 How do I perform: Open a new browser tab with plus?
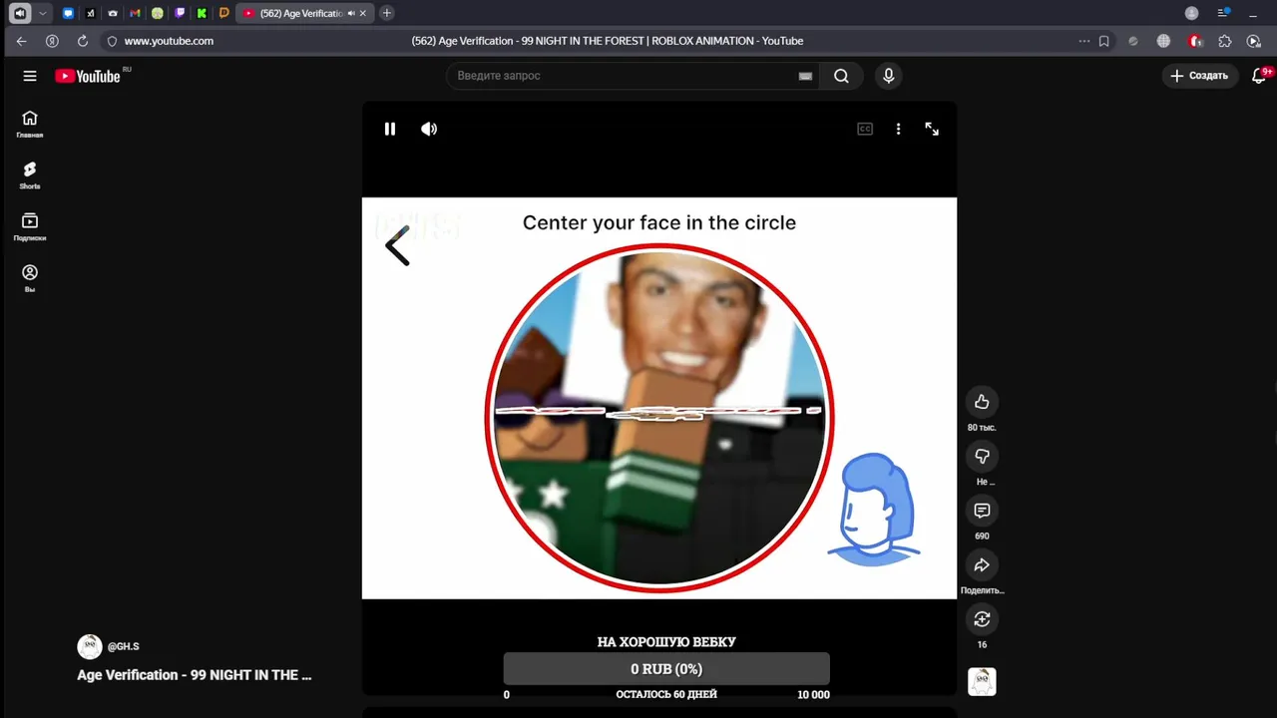[387, 13]
